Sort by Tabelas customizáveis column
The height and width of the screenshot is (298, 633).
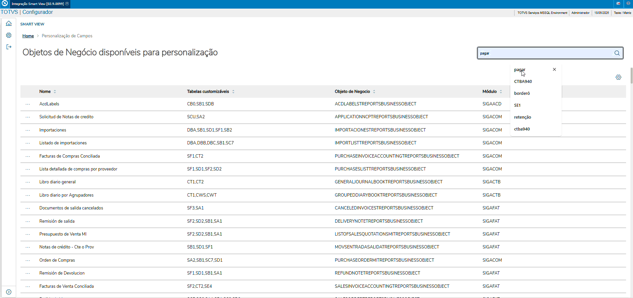[233, 92]
